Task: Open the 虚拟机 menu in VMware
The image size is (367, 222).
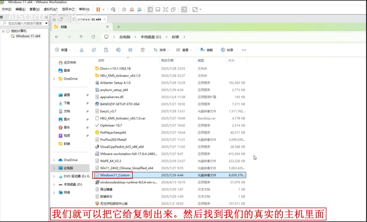Action: [x=50, y=10]
